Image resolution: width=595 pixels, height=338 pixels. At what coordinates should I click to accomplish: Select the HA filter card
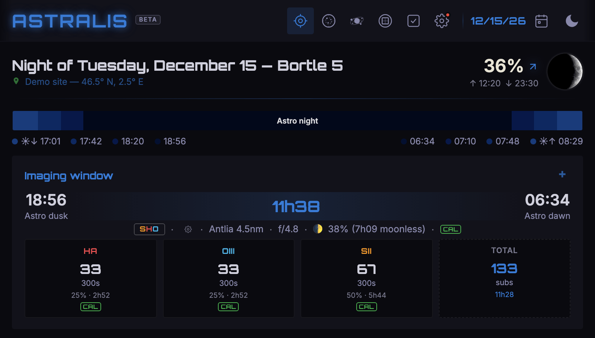91,278
